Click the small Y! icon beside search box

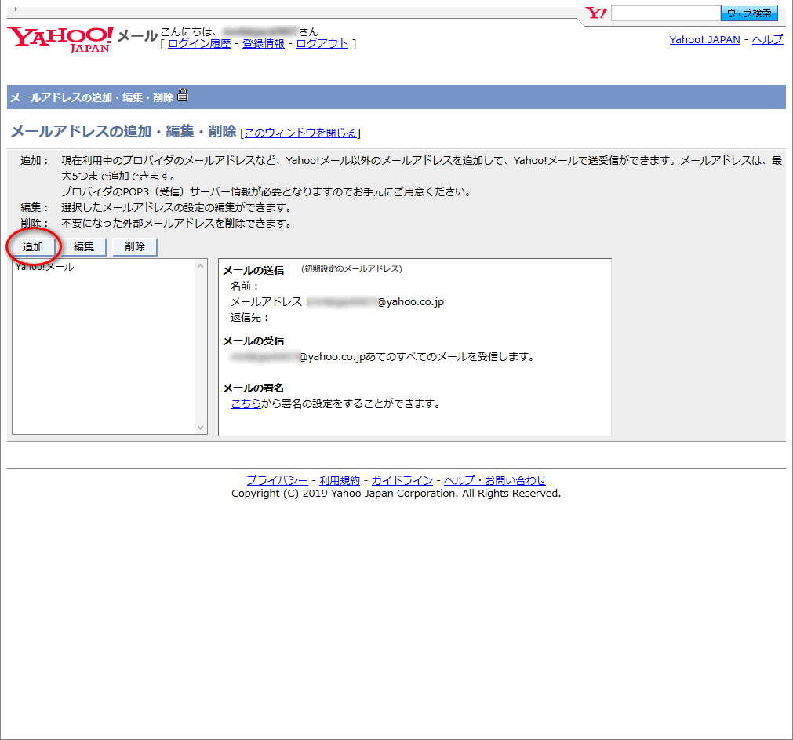point(596,13)
